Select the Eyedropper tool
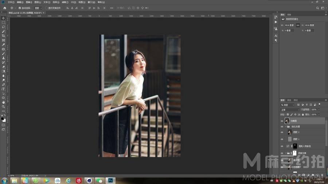Viewport: 328px width, 184px height. (3, 45)
